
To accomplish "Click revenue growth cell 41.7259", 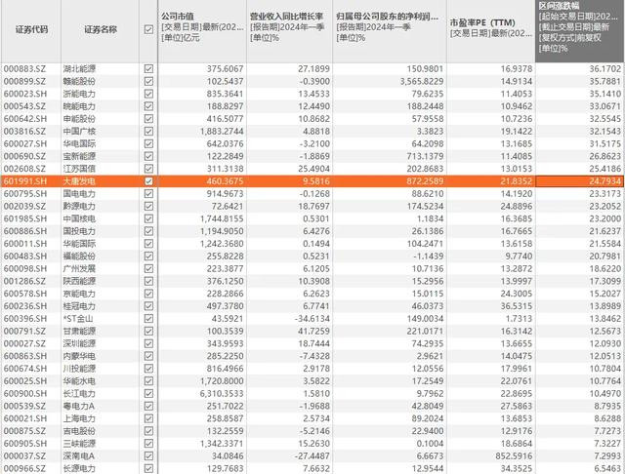I will pyautogui.click(x=313, y=332).
